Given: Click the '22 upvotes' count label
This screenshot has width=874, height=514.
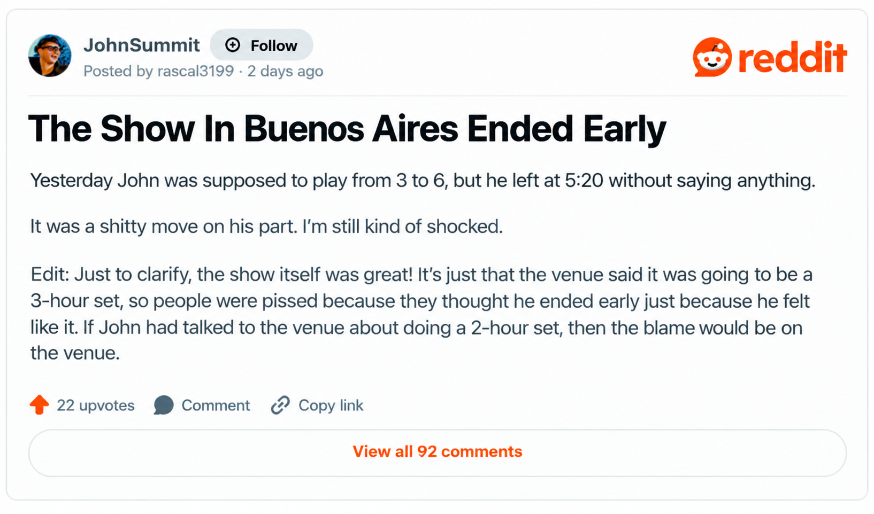Looking at the screenshot, I should (x=96, y=406).
